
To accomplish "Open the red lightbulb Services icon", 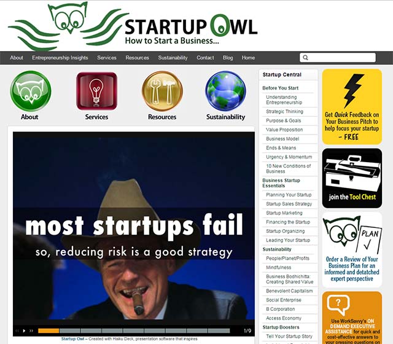I will coord(97,92).
